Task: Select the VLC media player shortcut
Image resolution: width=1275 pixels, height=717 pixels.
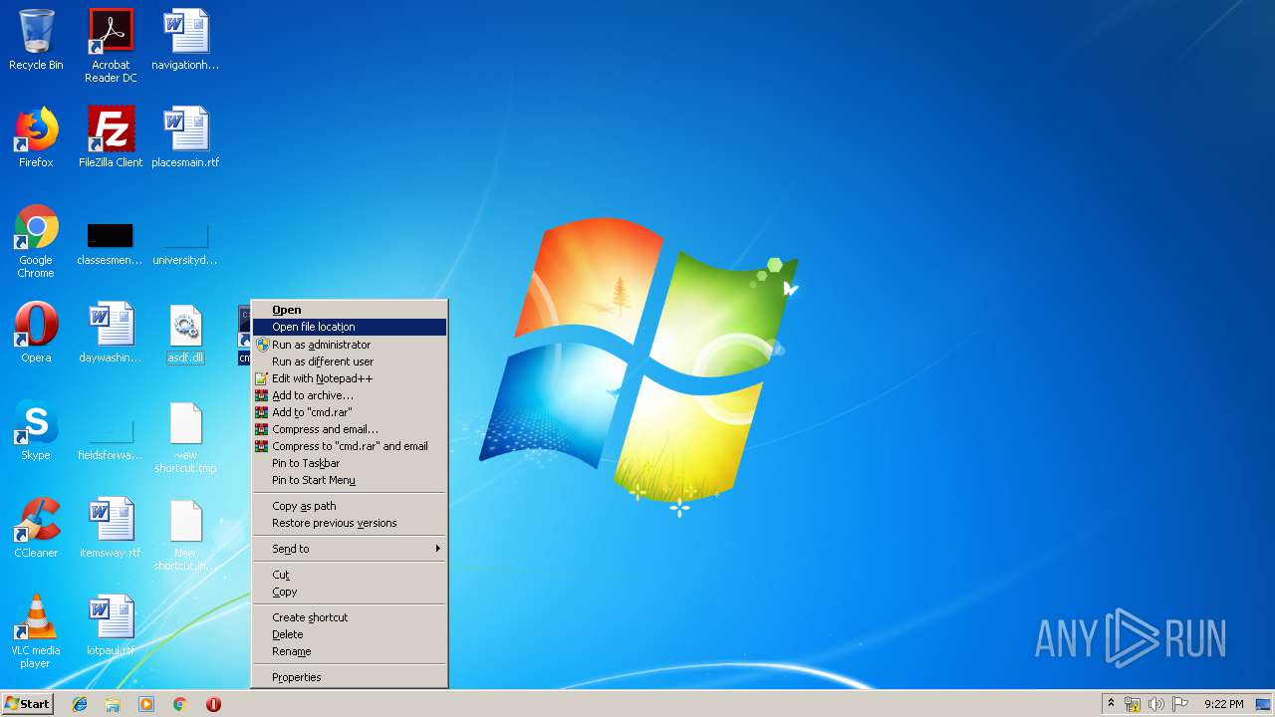Action: pyautogui.click(x=36, y=632)
